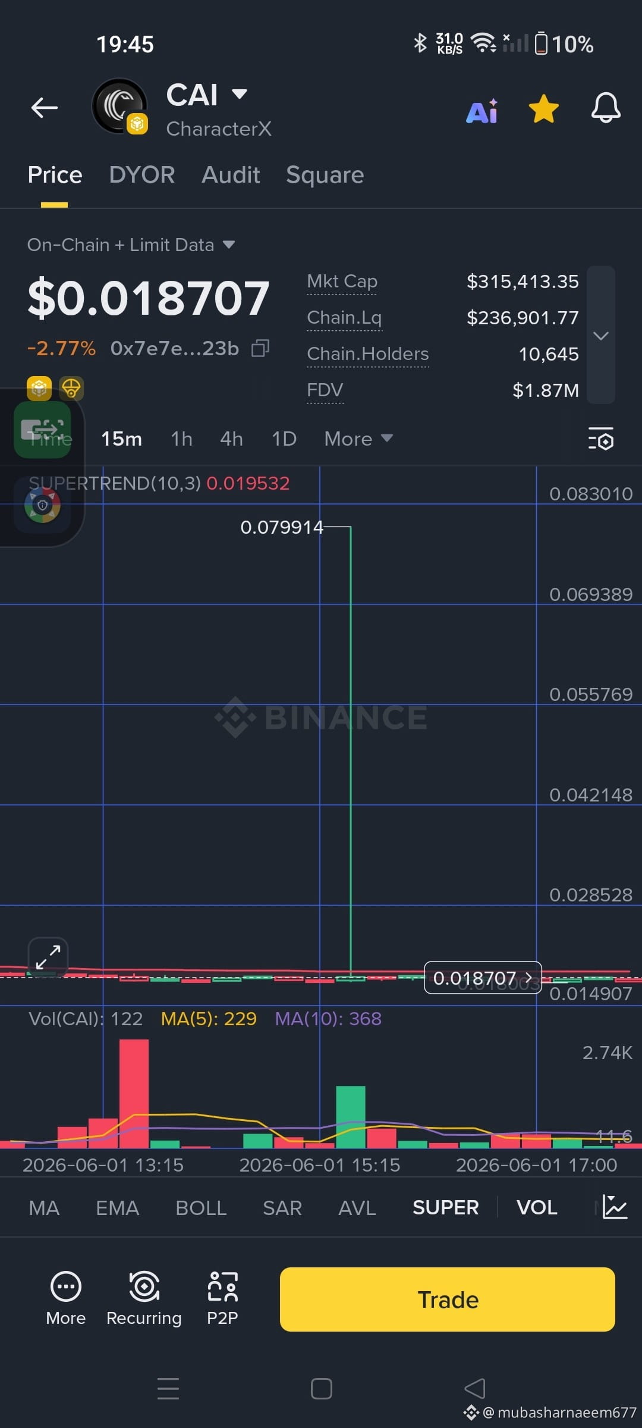642x1428 pixels.
Task: Tap the Chain.Holders label
Action: 367,354
